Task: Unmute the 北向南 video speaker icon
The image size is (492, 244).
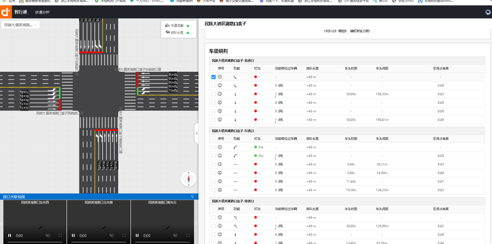Action: click(x=112, y=235)
